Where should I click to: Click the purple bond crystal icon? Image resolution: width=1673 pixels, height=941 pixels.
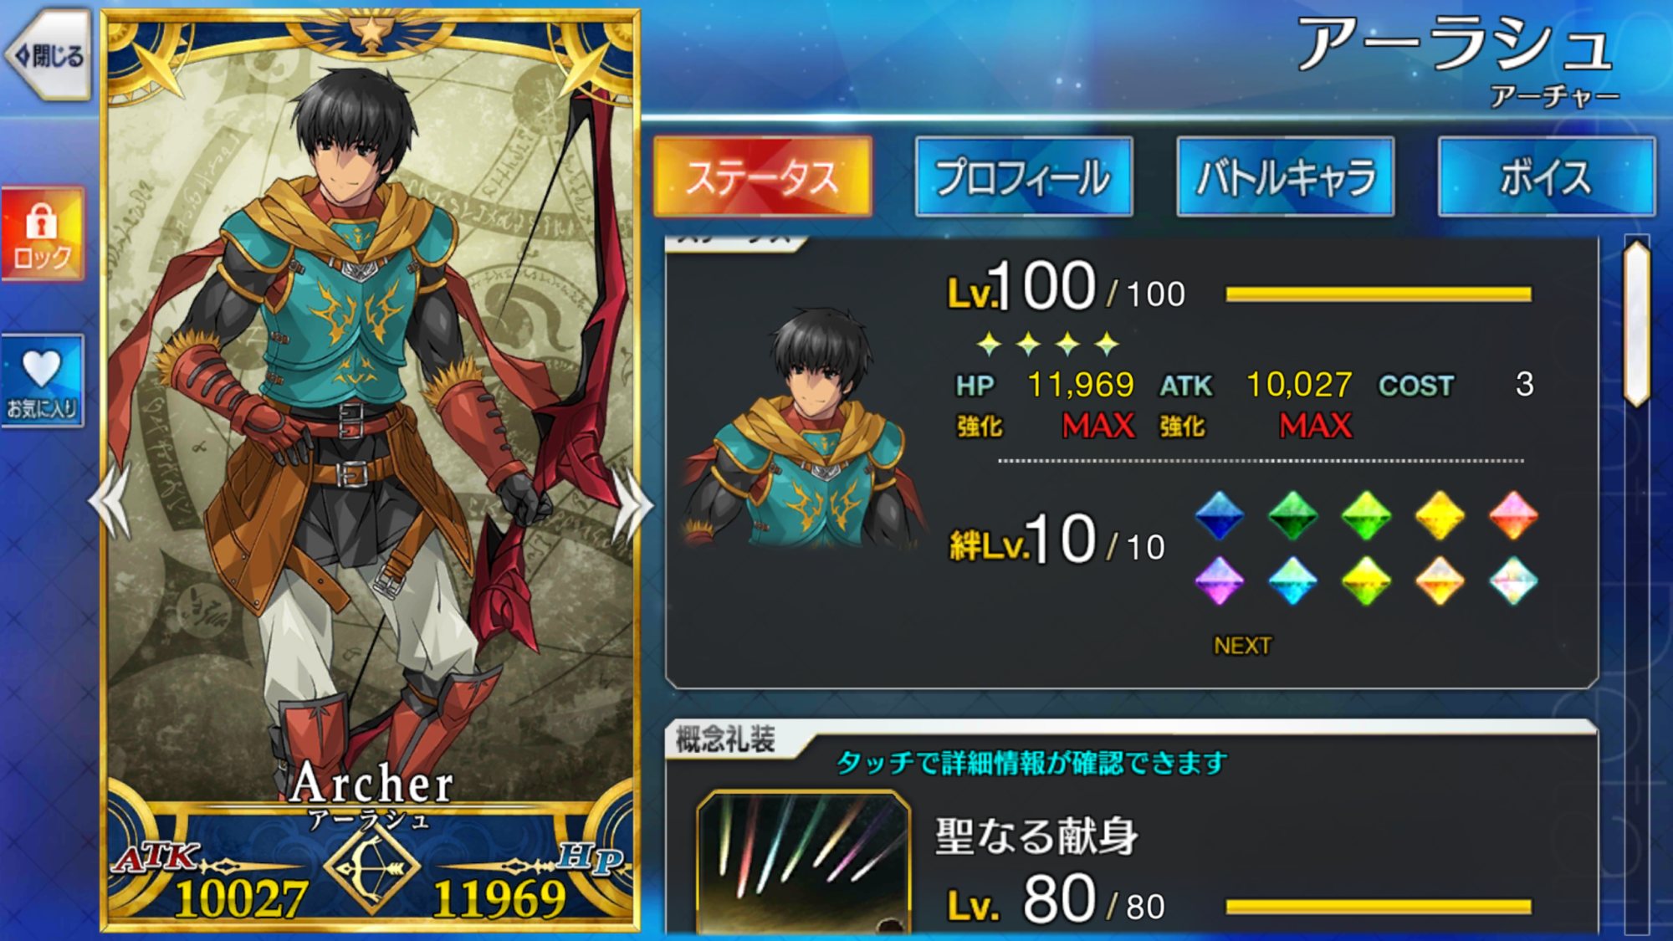point(1219,580)
